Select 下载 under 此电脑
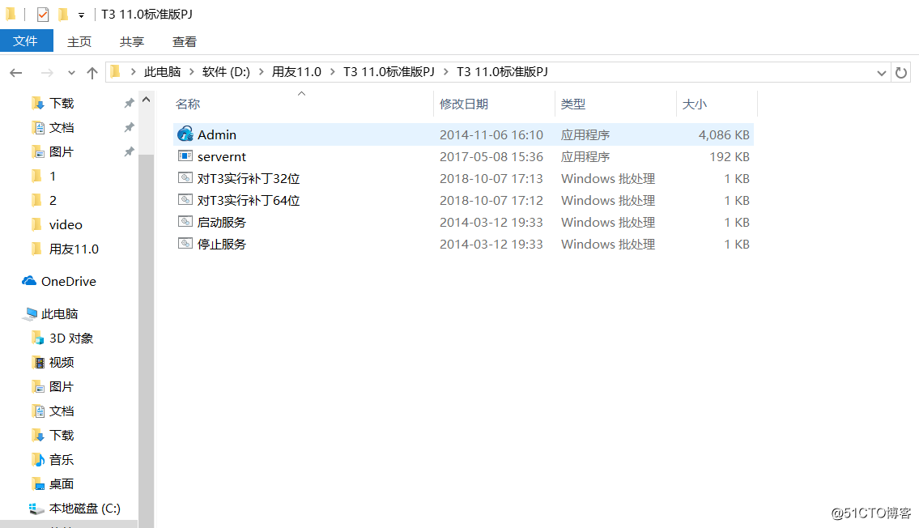The height and width of the screenshot is (528, 919). 61,436
